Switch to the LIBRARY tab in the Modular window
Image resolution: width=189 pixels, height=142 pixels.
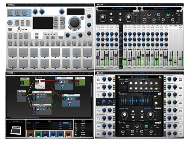(x=65, y=73)
